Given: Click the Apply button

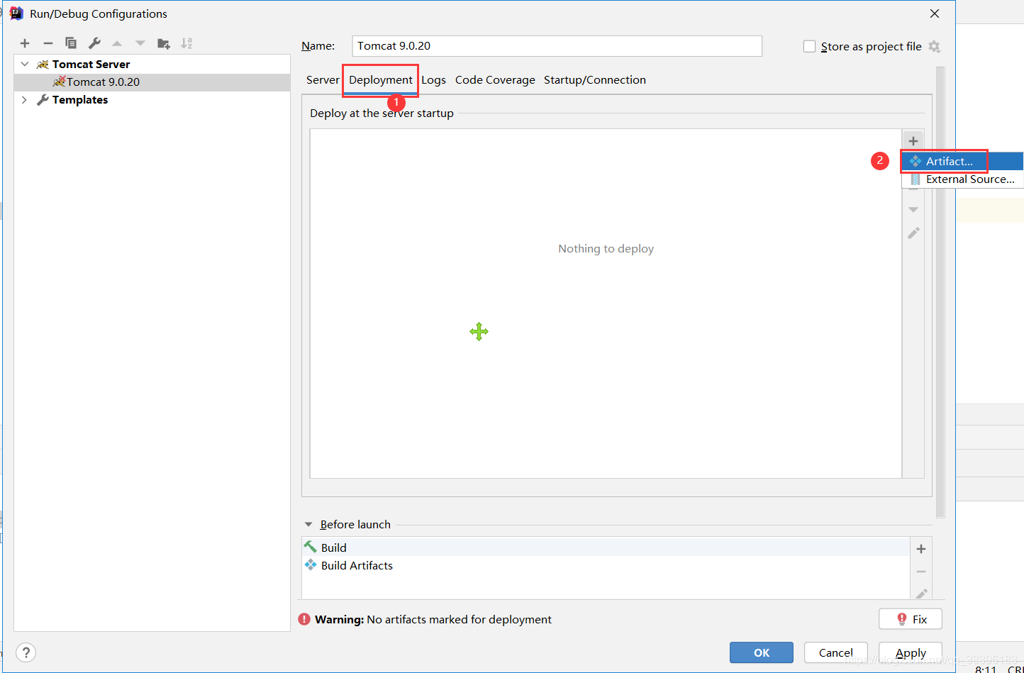Looking at the screenshot, I should click(911, 652).
